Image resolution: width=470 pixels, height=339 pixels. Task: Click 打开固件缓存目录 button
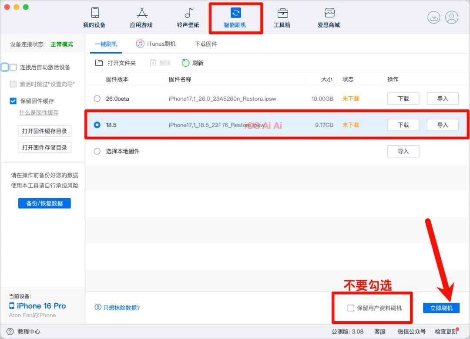point(44,131)
